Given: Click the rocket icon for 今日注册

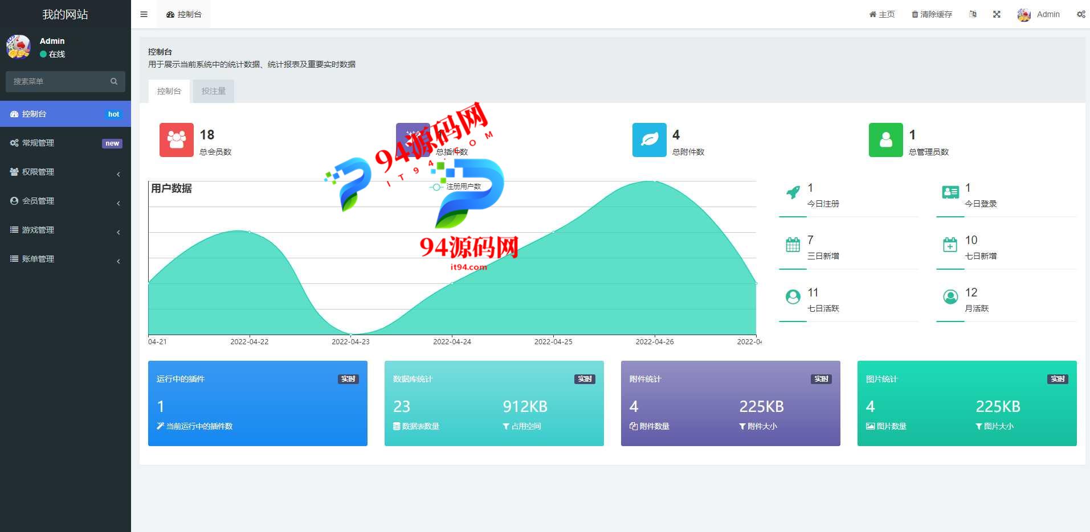Looking at the screenshot, I should 793,192.
